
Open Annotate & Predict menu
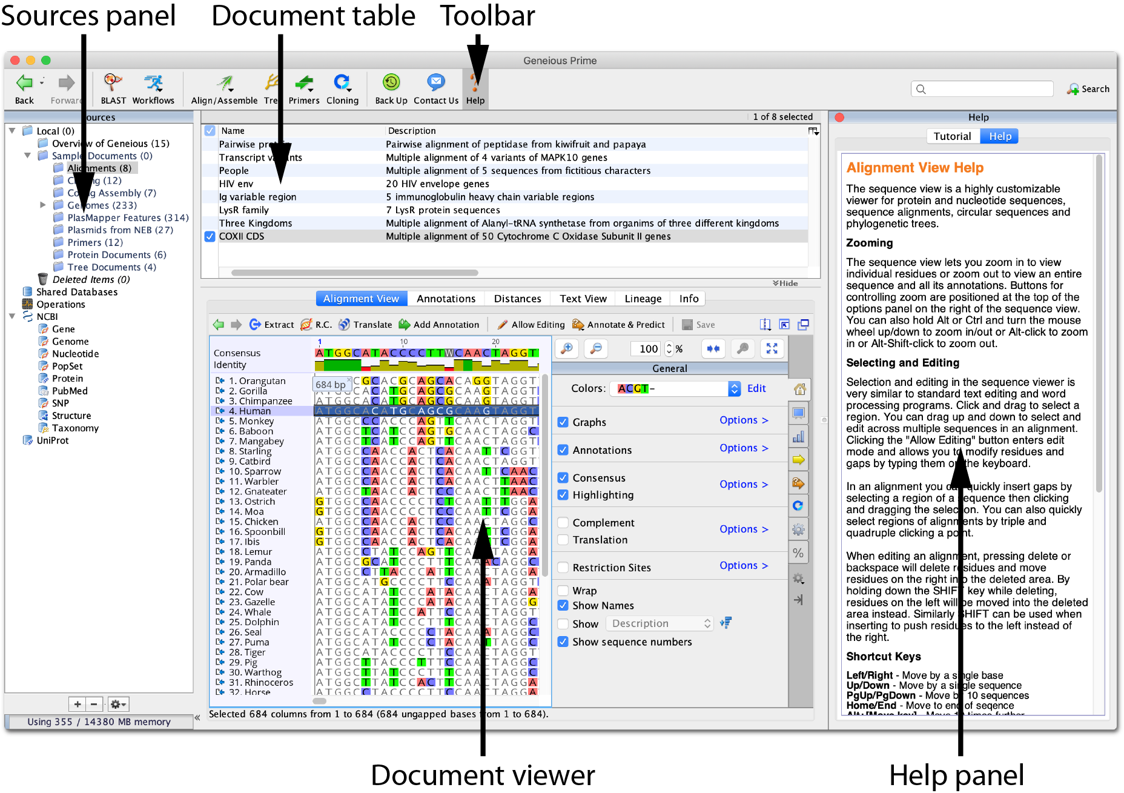click(x=618, y=325)
